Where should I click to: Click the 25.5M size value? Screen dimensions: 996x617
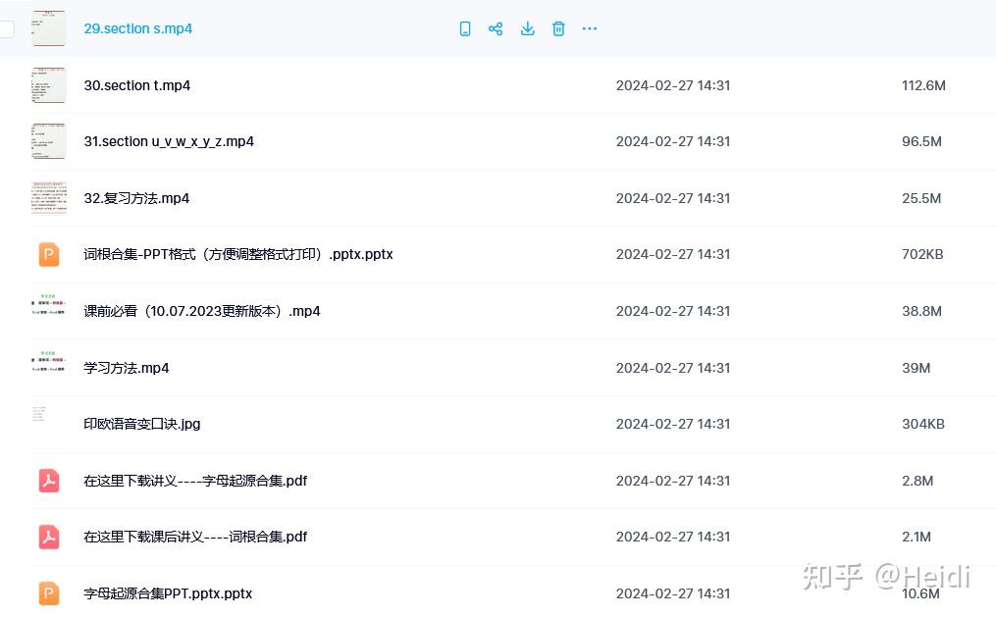click(x=921, y=198)
